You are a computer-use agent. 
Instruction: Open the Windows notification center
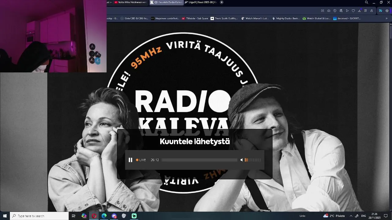tap(386, 216)
